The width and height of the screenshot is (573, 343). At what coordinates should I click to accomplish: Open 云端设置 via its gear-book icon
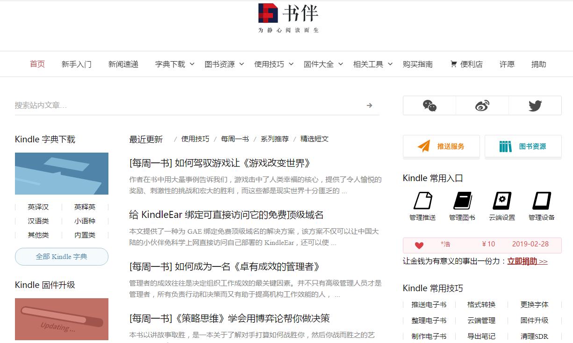[x=501, y=201]
